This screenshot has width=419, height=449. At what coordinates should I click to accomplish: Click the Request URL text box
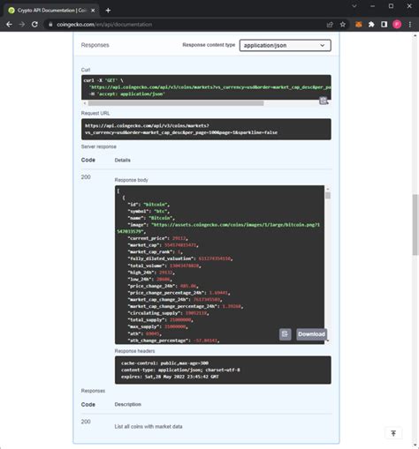[x=206, y=129]
